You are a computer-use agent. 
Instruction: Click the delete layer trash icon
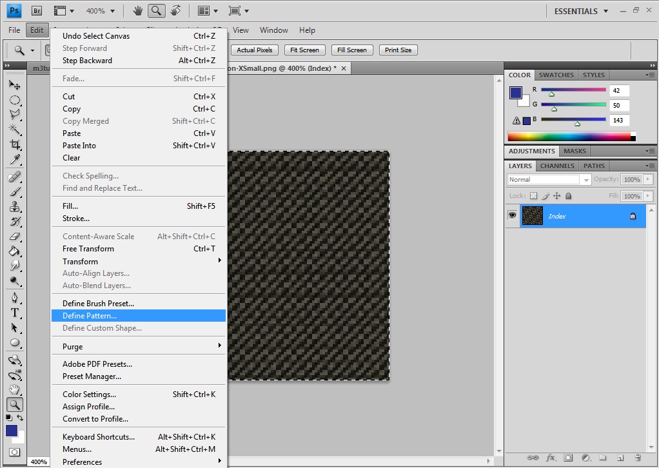click(637, 458)
